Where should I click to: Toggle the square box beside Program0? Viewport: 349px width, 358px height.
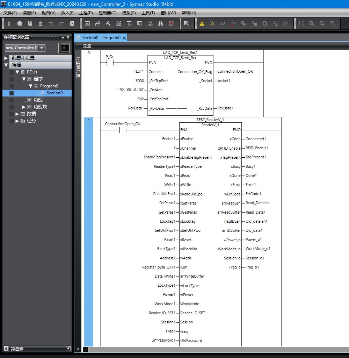(x=12, y=86)
